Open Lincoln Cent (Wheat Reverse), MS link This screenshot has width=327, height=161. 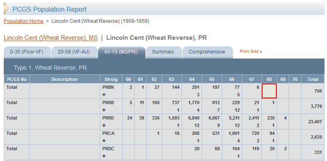click(51, 38)
